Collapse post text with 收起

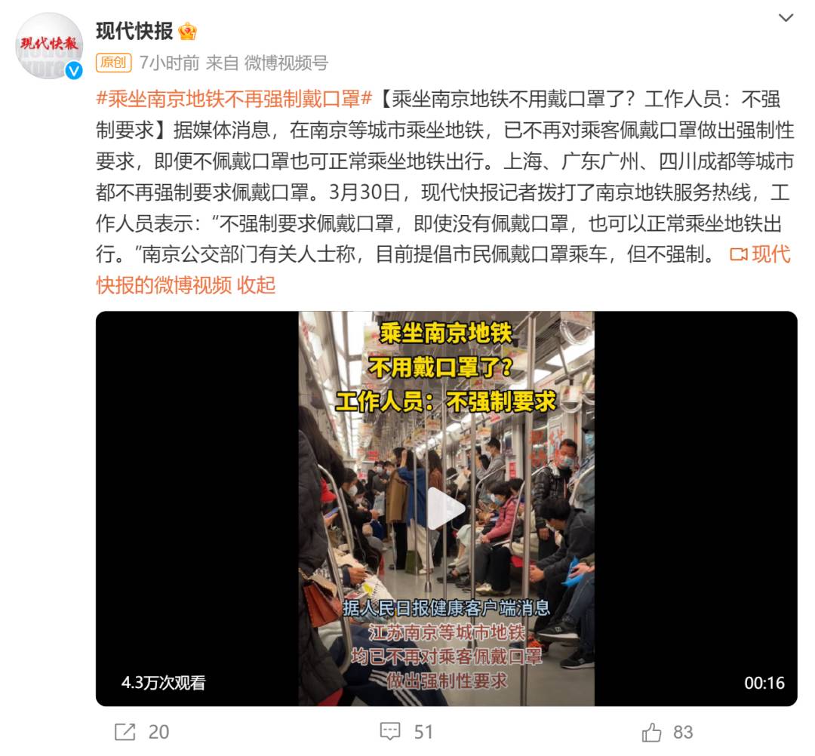point(257,285)
